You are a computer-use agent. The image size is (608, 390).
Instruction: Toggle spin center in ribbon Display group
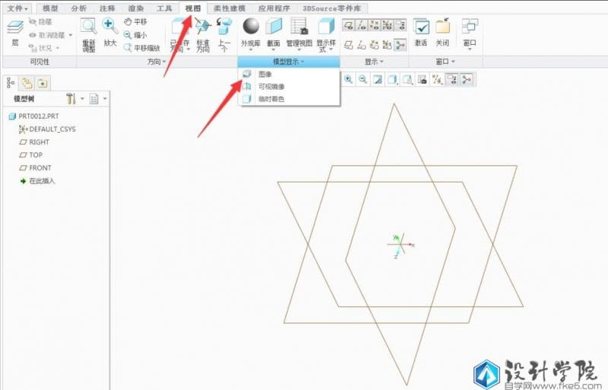pyautogui.click(x=401, y=45)
